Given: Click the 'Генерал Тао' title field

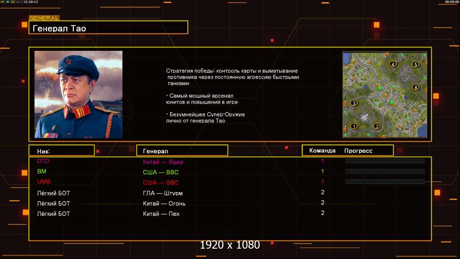Looking at the screenshot, I should click(108, 27).
